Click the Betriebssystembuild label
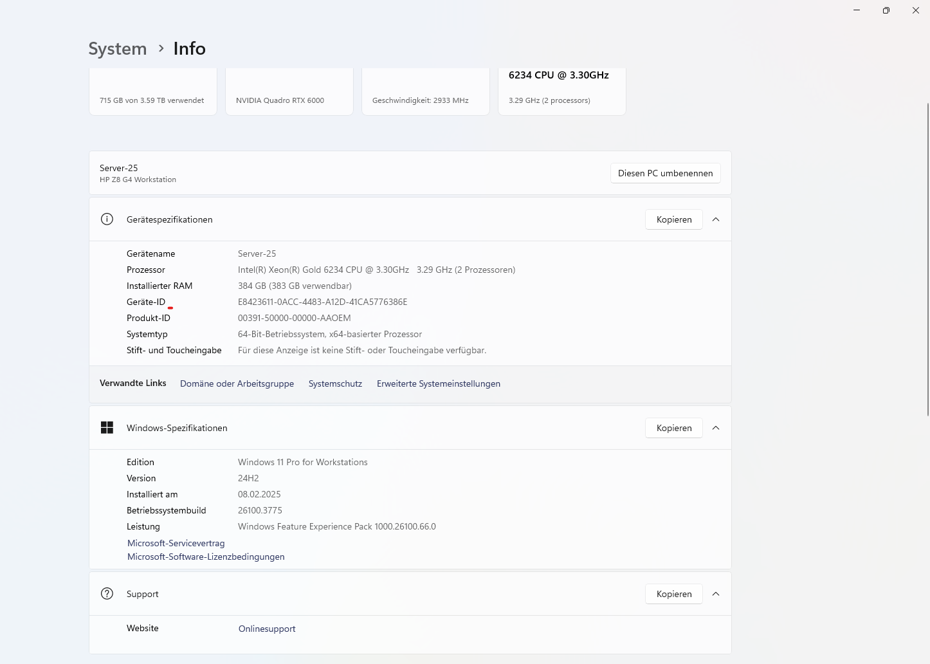Viewport: 930px width, 664px height. point(166,510)
